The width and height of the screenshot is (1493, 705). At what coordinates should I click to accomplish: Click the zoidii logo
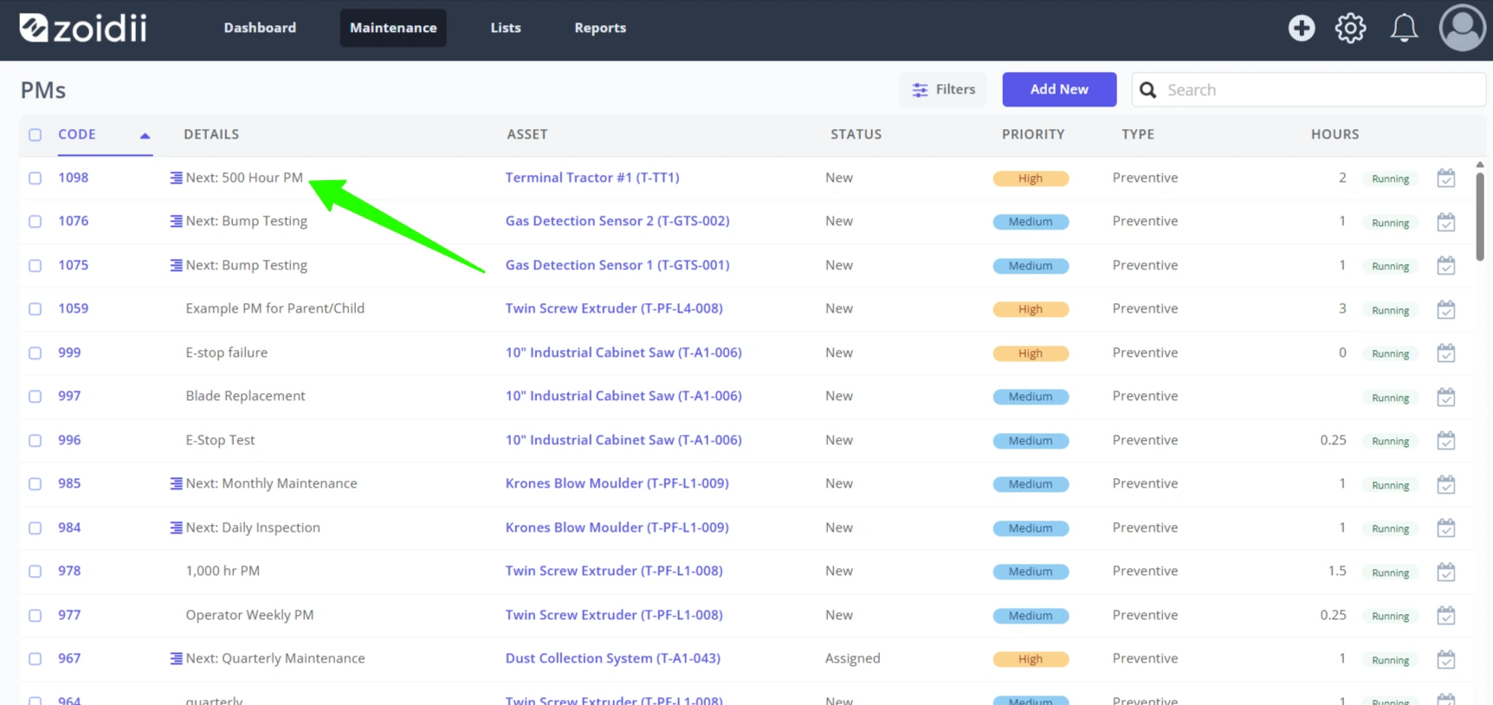click(83, 28)
